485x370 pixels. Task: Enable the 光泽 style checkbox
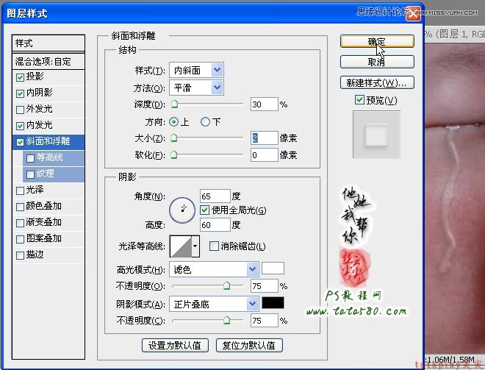20,191
